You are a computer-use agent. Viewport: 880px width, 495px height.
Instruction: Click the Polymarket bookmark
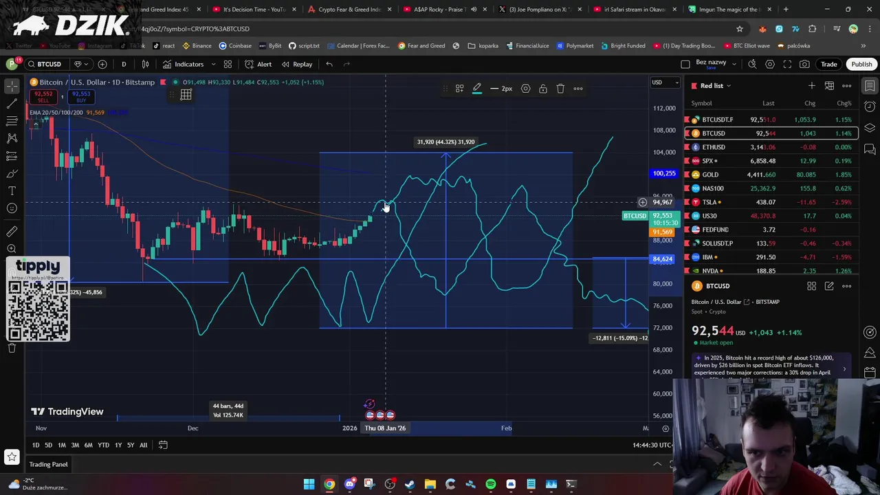(575, 45)
